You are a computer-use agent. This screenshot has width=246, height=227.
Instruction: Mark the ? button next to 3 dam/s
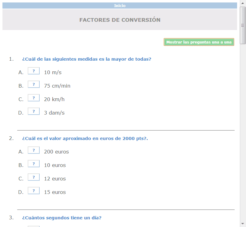click(34, 112)
